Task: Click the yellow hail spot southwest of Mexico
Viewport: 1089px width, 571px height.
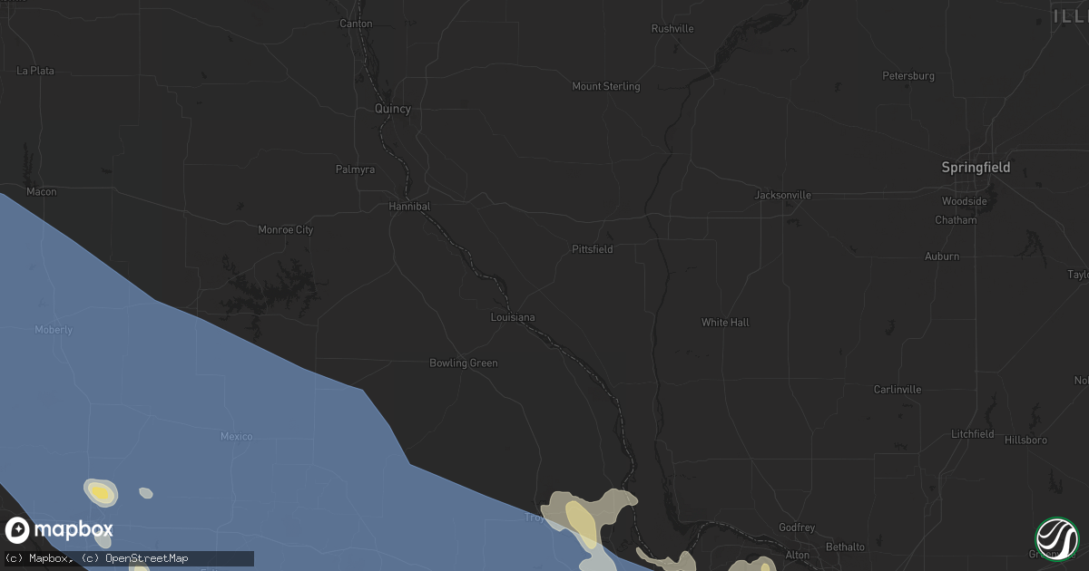Action: (102, 492)
